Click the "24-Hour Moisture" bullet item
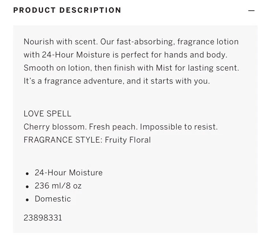This screenshot has width=270, height=241. click(x=69, y=172)
